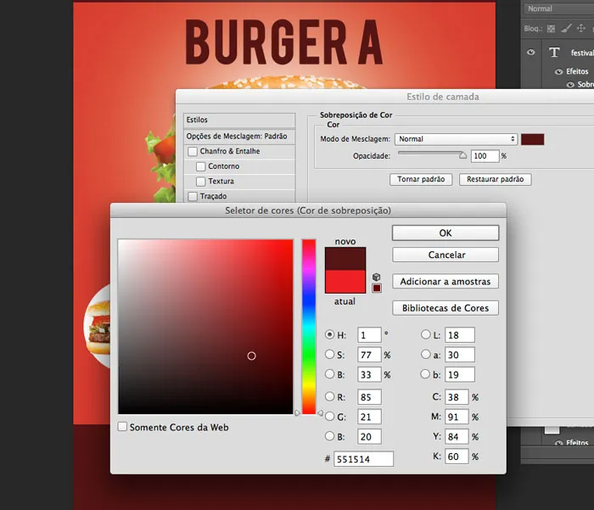
Task: Click the Restaurar padrão button
Action: [x=495, y=179]
